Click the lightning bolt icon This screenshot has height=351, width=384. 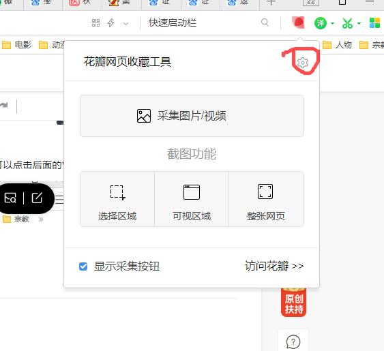tap(110, 23)
